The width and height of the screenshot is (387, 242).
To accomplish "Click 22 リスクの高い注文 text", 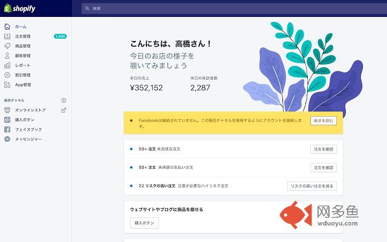I will click(x=157, y=186).
